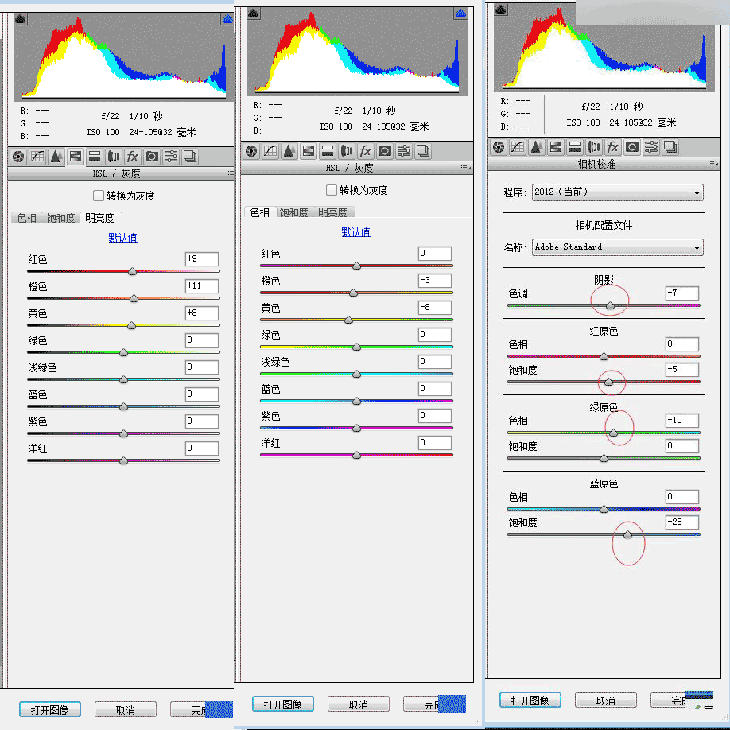Viewport: 730px width, 730px height.
Task: Click 默认值 link in left panel
Action: 123,238
